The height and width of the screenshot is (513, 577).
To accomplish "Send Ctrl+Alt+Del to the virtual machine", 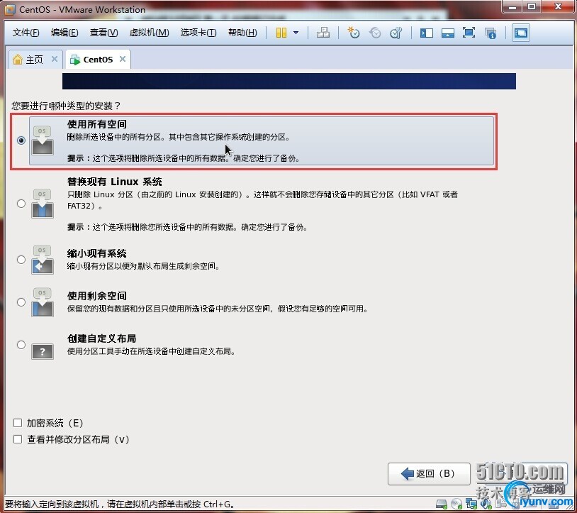I will click(323, 33).
